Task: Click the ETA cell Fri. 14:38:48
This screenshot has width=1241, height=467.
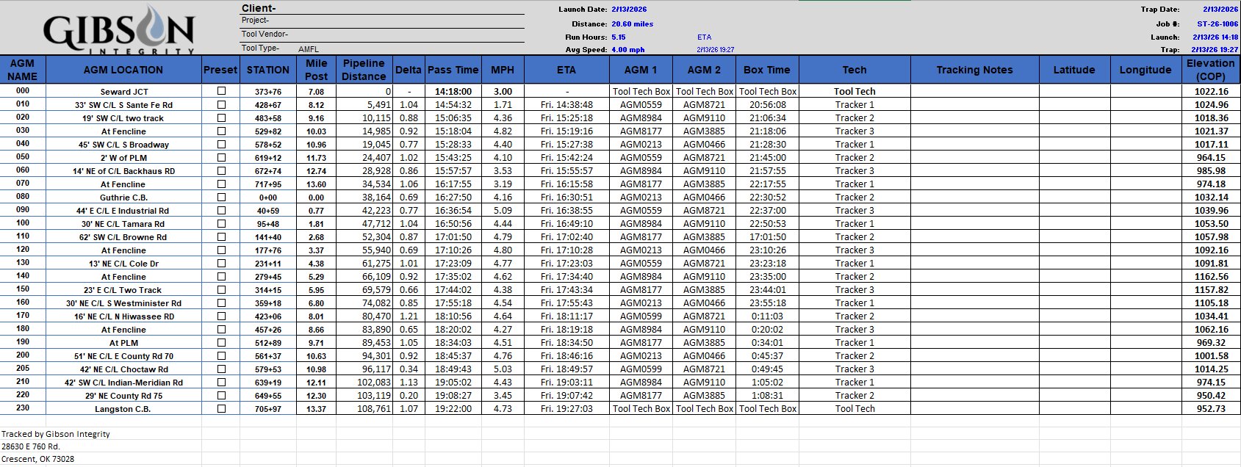Action: pyautogui.click(x=566, y=105)
